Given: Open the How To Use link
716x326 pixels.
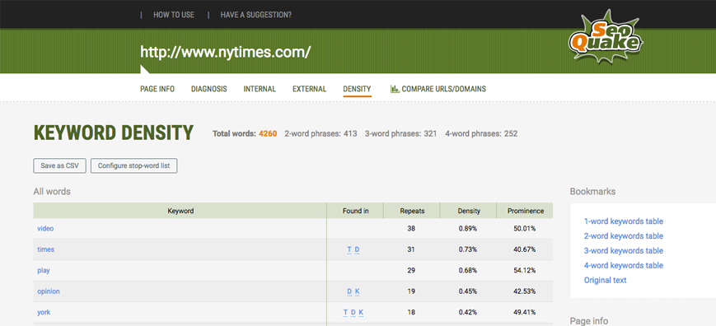Looking at the screenshot, I should [174, 15].
